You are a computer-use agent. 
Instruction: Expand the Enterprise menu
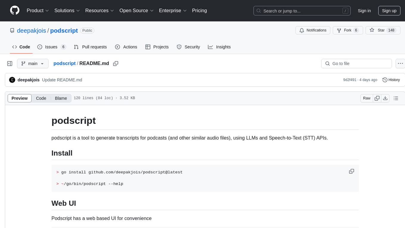[x=173, y=10]
